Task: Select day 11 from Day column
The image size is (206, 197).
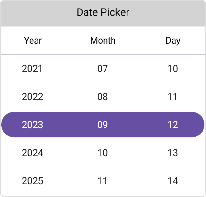Action: point(173,97)
